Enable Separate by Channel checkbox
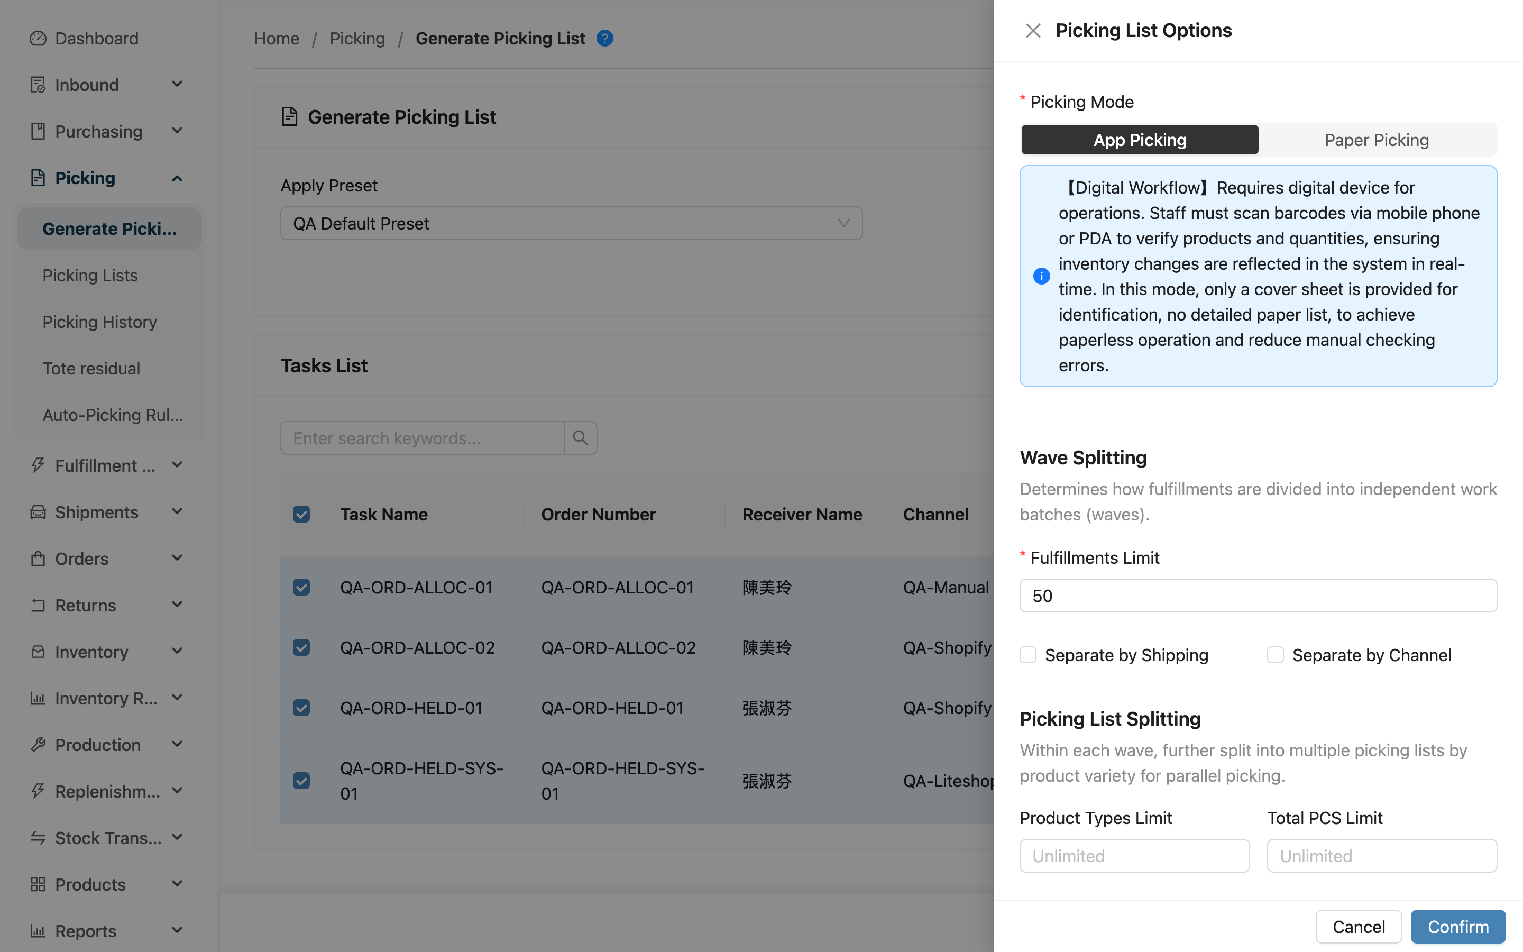Viewport: 1523px width, 952px height. 1275,655
